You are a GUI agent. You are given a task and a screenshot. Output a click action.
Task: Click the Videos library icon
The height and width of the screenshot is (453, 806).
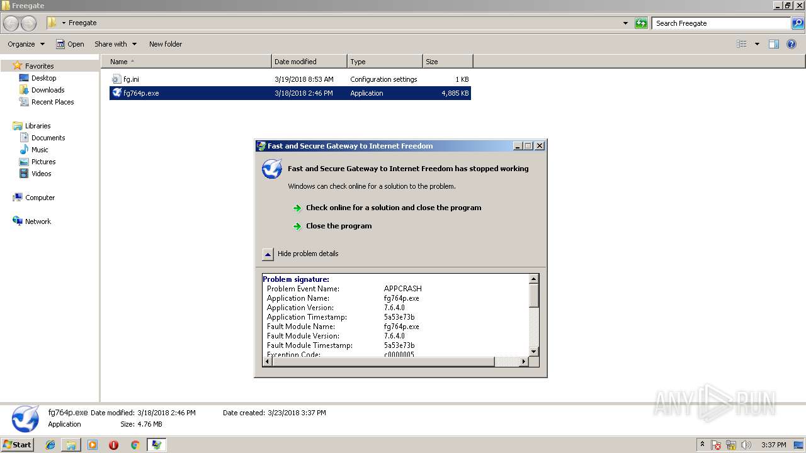click(x=24, y=174)
